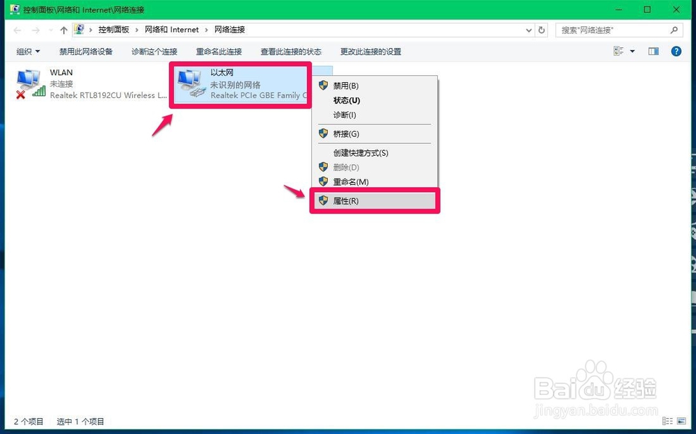Open Help via the question mark icon
This screenshot has width=696, height=434.
[677, 51]
